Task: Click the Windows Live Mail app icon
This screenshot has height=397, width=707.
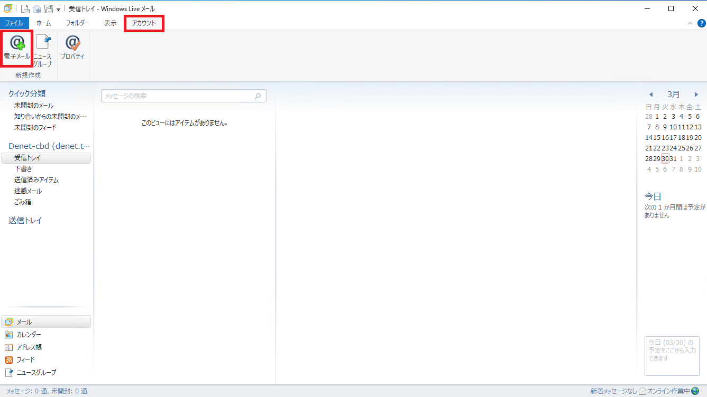Action: 8,8
